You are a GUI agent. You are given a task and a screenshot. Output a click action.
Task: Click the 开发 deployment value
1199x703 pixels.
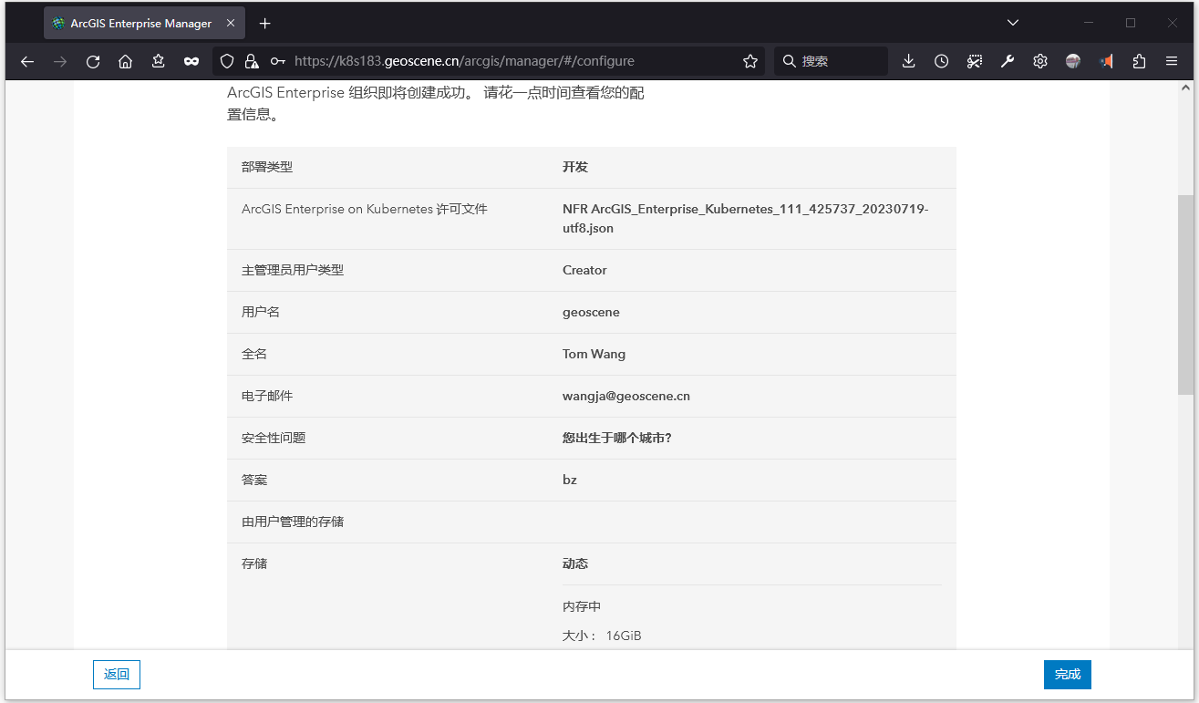tap(575, 168)
